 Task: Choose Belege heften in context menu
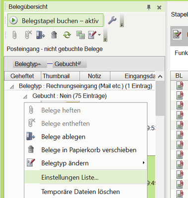(x=86, y=110)
